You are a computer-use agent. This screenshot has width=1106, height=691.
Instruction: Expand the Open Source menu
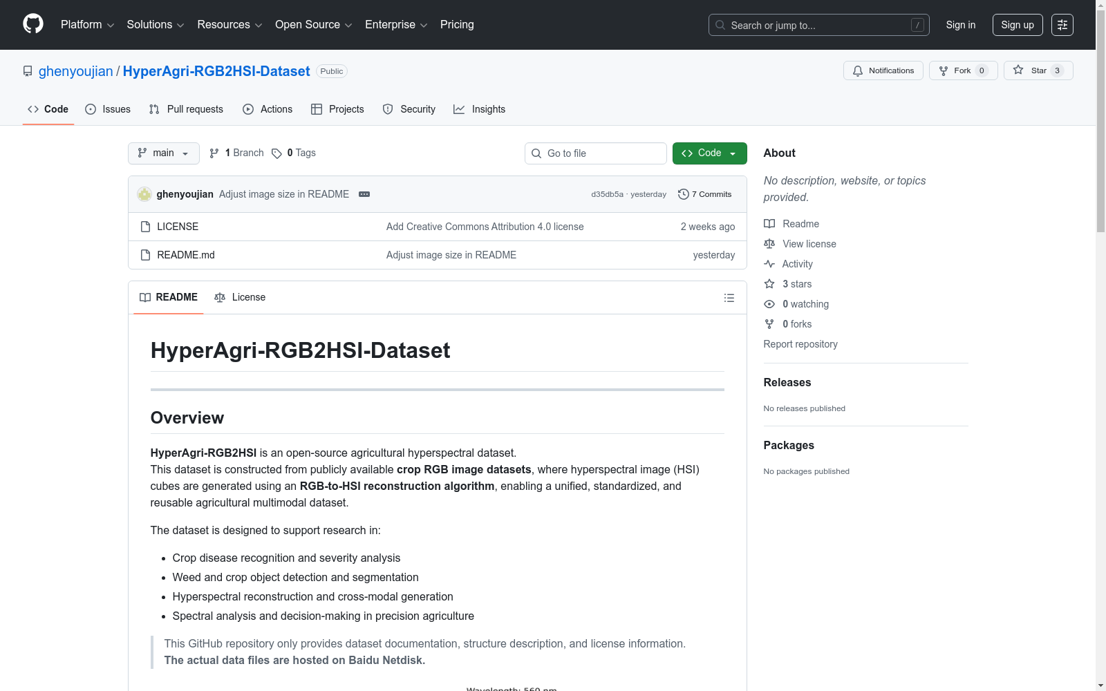[314, 25]
